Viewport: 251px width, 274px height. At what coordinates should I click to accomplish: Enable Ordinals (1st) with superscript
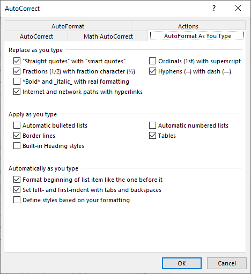tap(152, 61)
